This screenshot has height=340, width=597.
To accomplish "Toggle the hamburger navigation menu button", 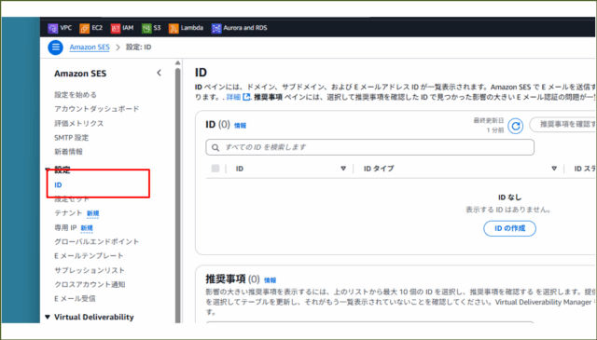I will [x=56, y=48].
